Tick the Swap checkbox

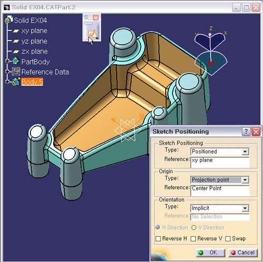tap(228, 238)
